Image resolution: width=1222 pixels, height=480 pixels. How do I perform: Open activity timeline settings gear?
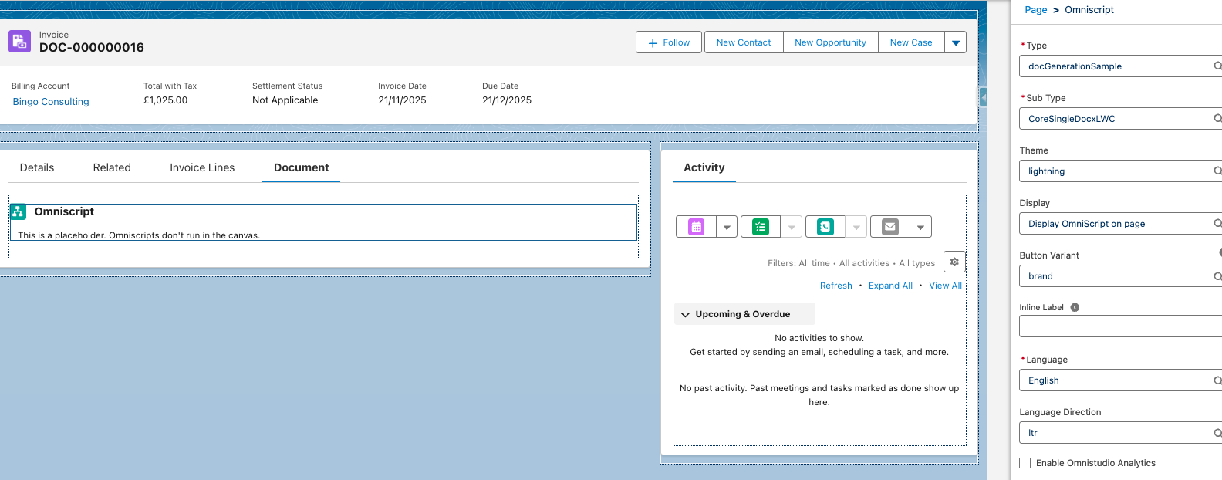954,262
